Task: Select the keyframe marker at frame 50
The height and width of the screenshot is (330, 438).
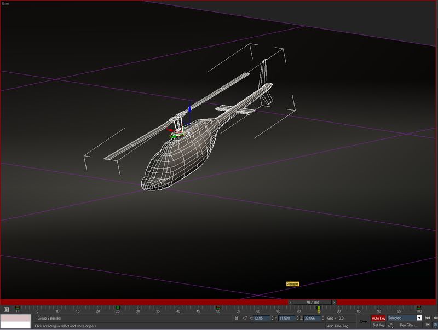Action: pyautogui.click(x=218, y=308)
